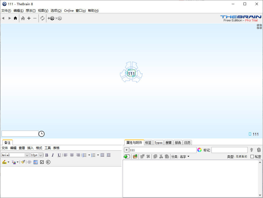Viewport: 263px width, 198px height.
Task: Toggle bold formatting in notes
Action: tap(47, 155)
